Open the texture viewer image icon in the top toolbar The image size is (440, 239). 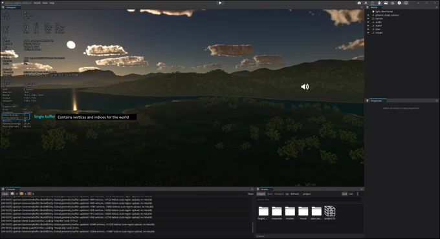click(386, 3)
